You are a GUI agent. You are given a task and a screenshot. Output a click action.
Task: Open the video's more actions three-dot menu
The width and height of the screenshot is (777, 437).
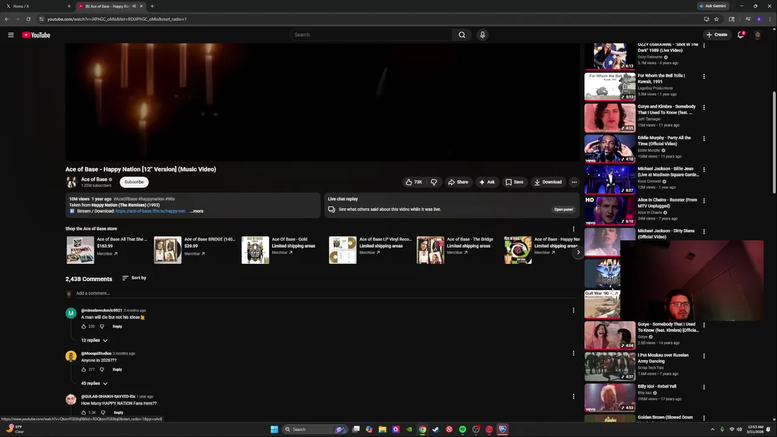(574, 182)
